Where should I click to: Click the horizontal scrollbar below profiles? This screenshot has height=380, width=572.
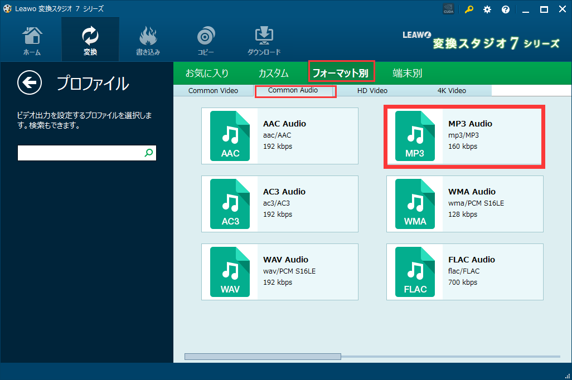coord(262,356)
